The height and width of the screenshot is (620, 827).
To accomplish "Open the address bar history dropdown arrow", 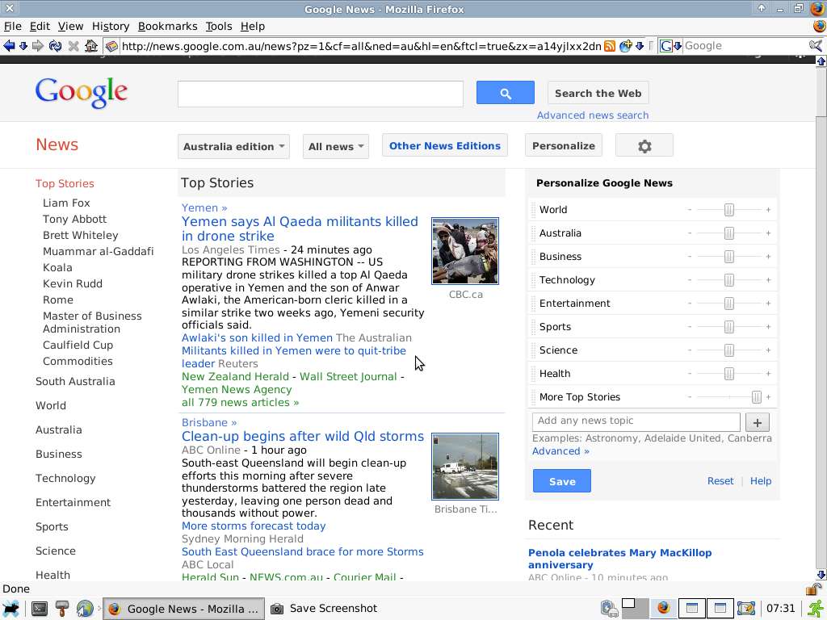I will [x=640, y=46].
